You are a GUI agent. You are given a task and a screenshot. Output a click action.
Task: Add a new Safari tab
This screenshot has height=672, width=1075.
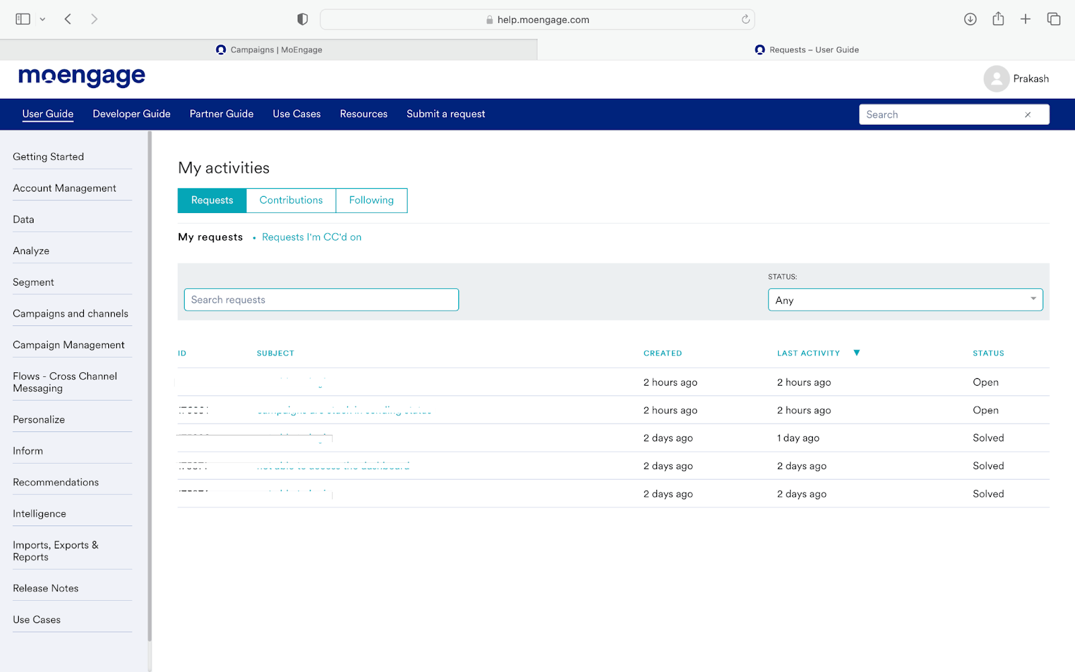pos(1025,19)
